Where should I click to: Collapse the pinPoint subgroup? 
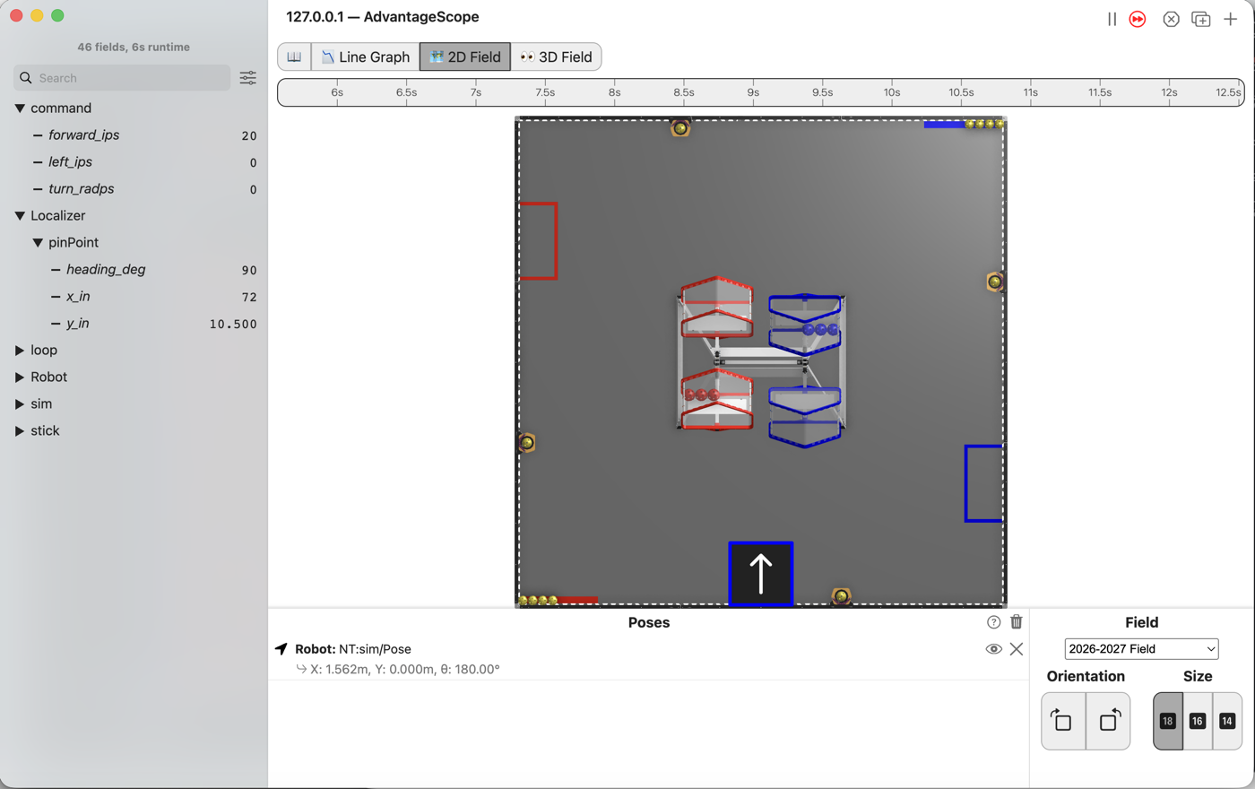pyautogui.click(x=38, y=243)
